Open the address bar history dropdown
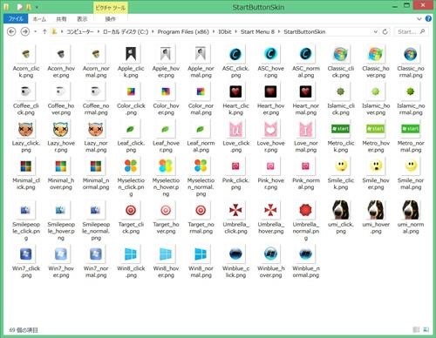The width and height of the screenshot is (436, 338). coord(376,31)
